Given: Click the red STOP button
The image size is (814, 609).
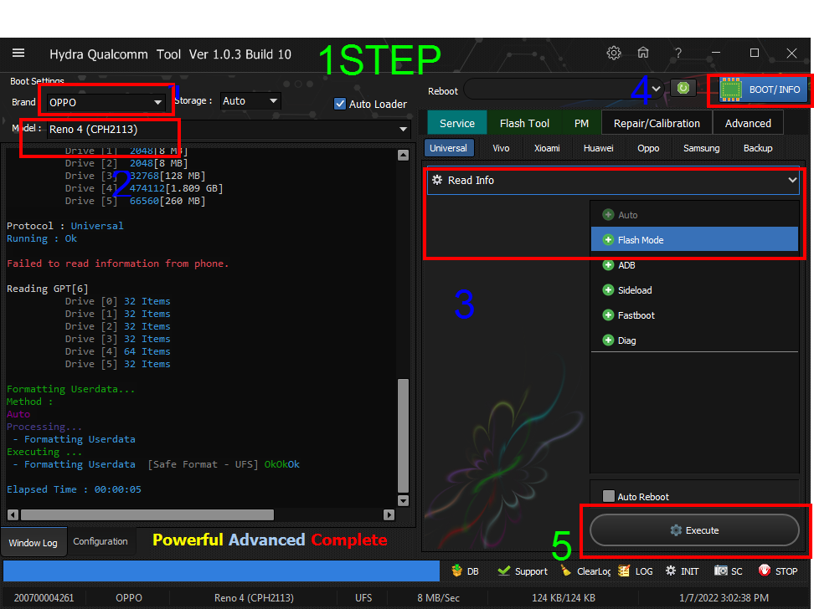Looking at the screenshot, I should click(778, 571).
